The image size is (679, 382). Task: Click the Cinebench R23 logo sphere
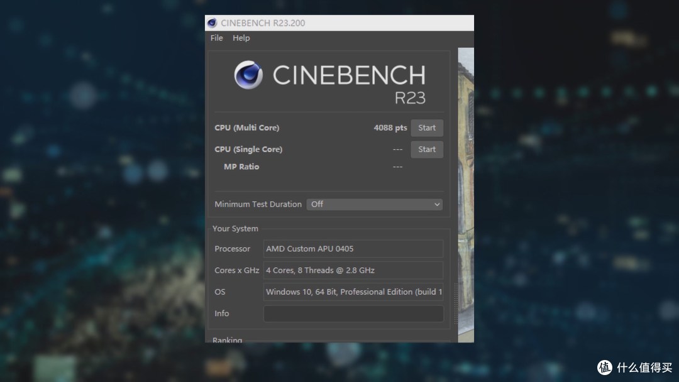click(248, 74)
